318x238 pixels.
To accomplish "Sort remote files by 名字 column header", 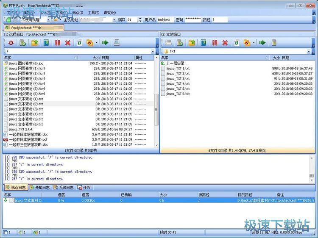I will pos(40,58).
